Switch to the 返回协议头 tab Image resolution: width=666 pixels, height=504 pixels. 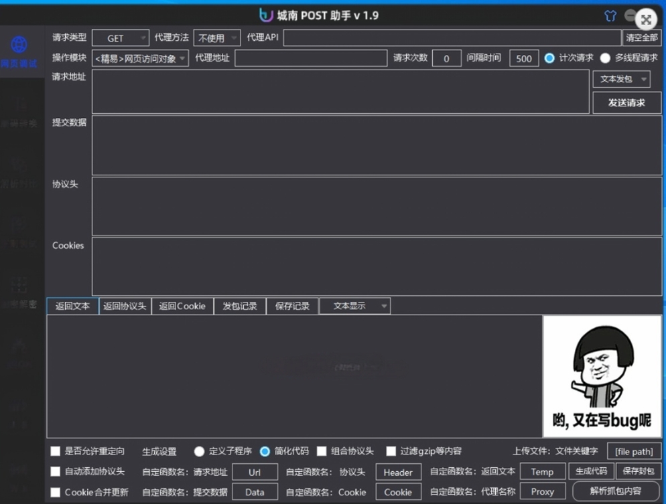[125, 306]
